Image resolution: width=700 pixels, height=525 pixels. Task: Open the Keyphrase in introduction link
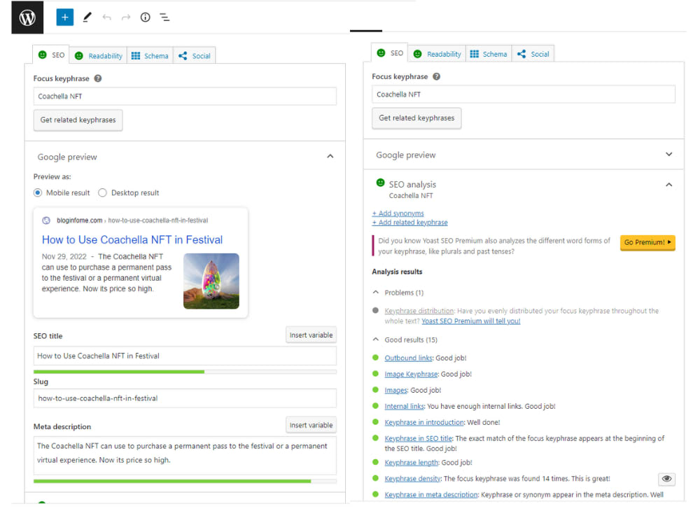(x=424, y=422)
